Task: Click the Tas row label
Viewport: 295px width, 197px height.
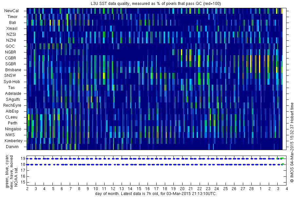Action: [11, 87]
